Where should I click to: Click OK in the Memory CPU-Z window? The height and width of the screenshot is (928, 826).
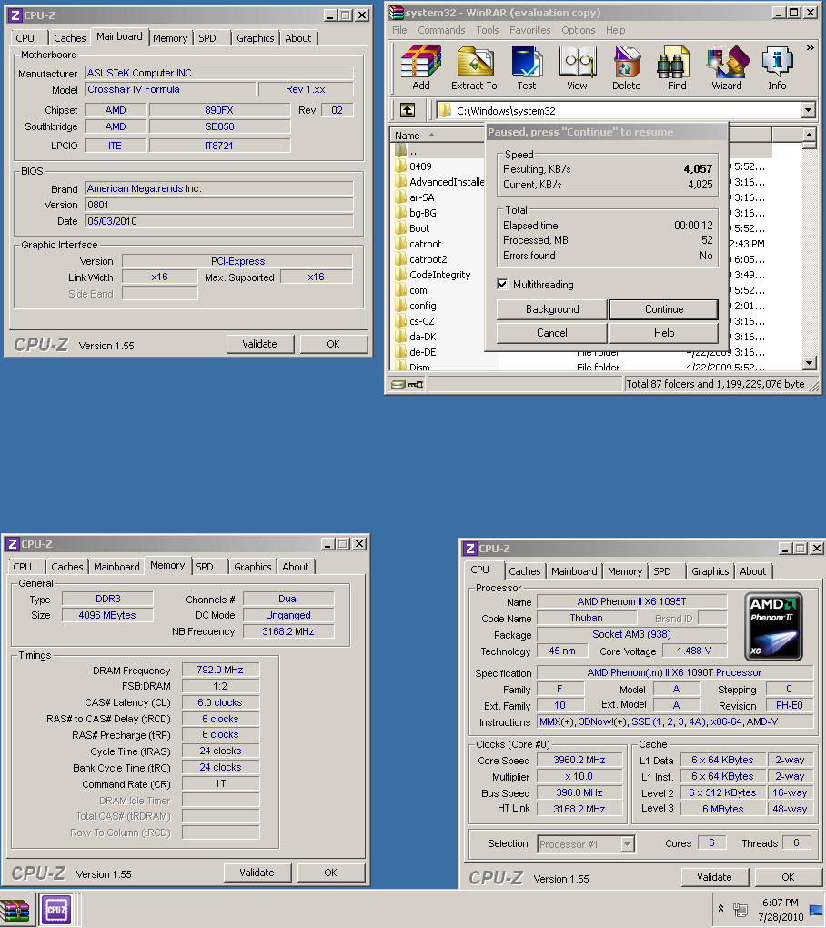[330, 873]
